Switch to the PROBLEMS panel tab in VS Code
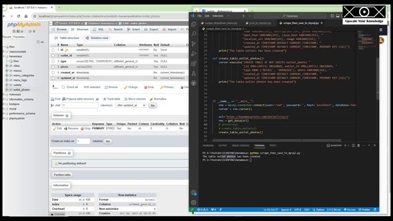Screen dimensions: 393x221 click(208, 145)
